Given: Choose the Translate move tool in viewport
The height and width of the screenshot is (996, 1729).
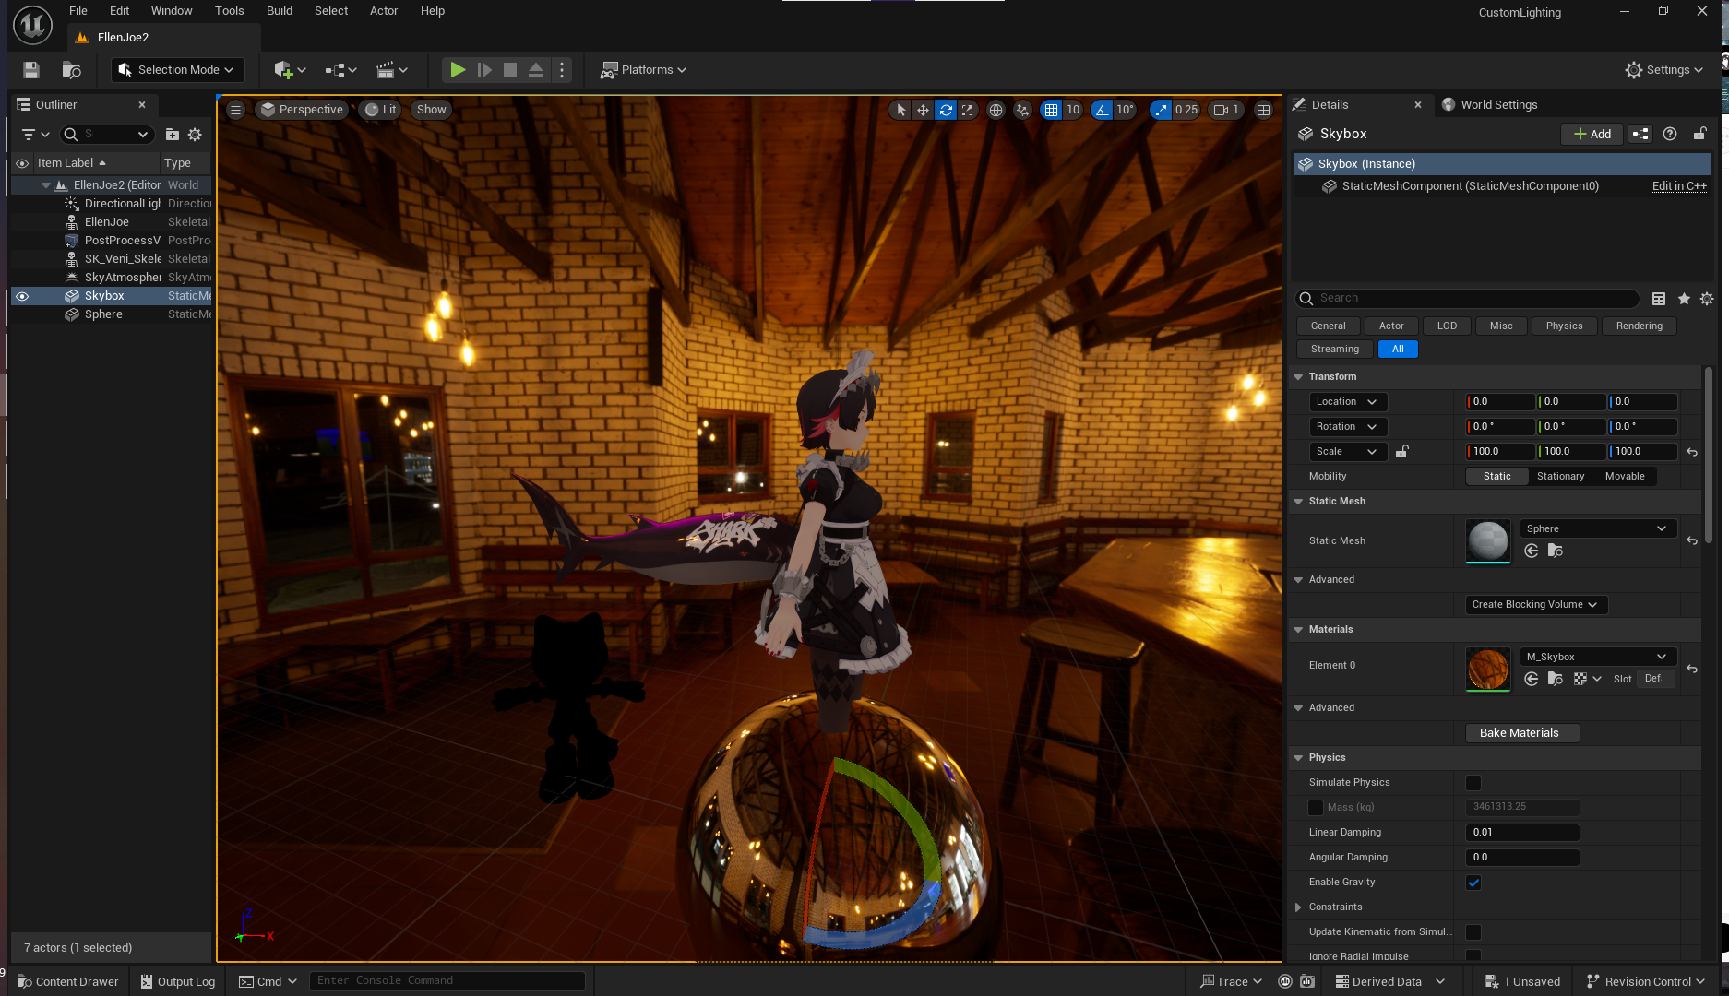Looking at the screenshot, I should [923, 110].
